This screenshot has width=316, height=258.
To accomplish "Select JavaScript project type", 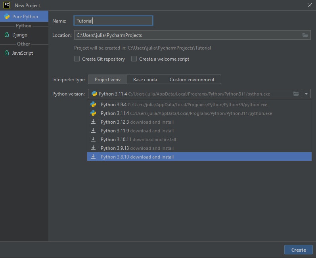I will click(24, 53).
